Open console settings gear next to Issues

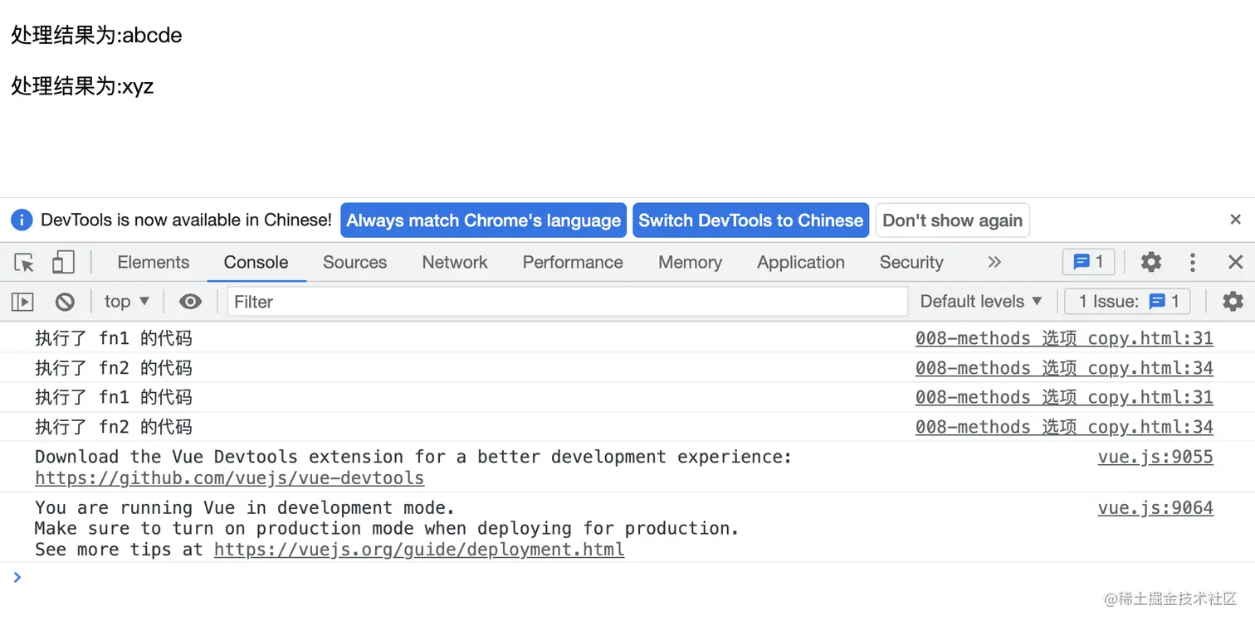[1233, 302]
